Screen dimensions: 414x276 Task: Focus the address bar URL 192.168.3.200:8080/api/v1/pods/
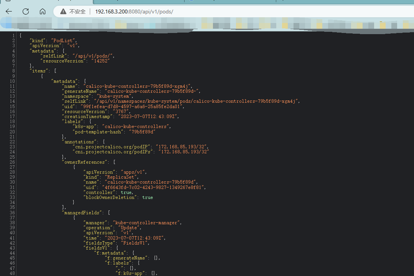click(134, 11)
